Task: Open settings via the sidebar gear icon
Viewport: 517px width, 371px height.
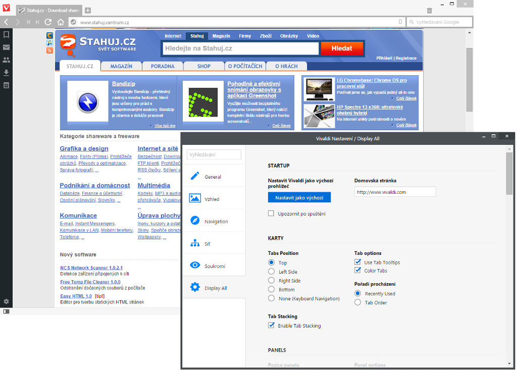Action: [x=6, y=301]
